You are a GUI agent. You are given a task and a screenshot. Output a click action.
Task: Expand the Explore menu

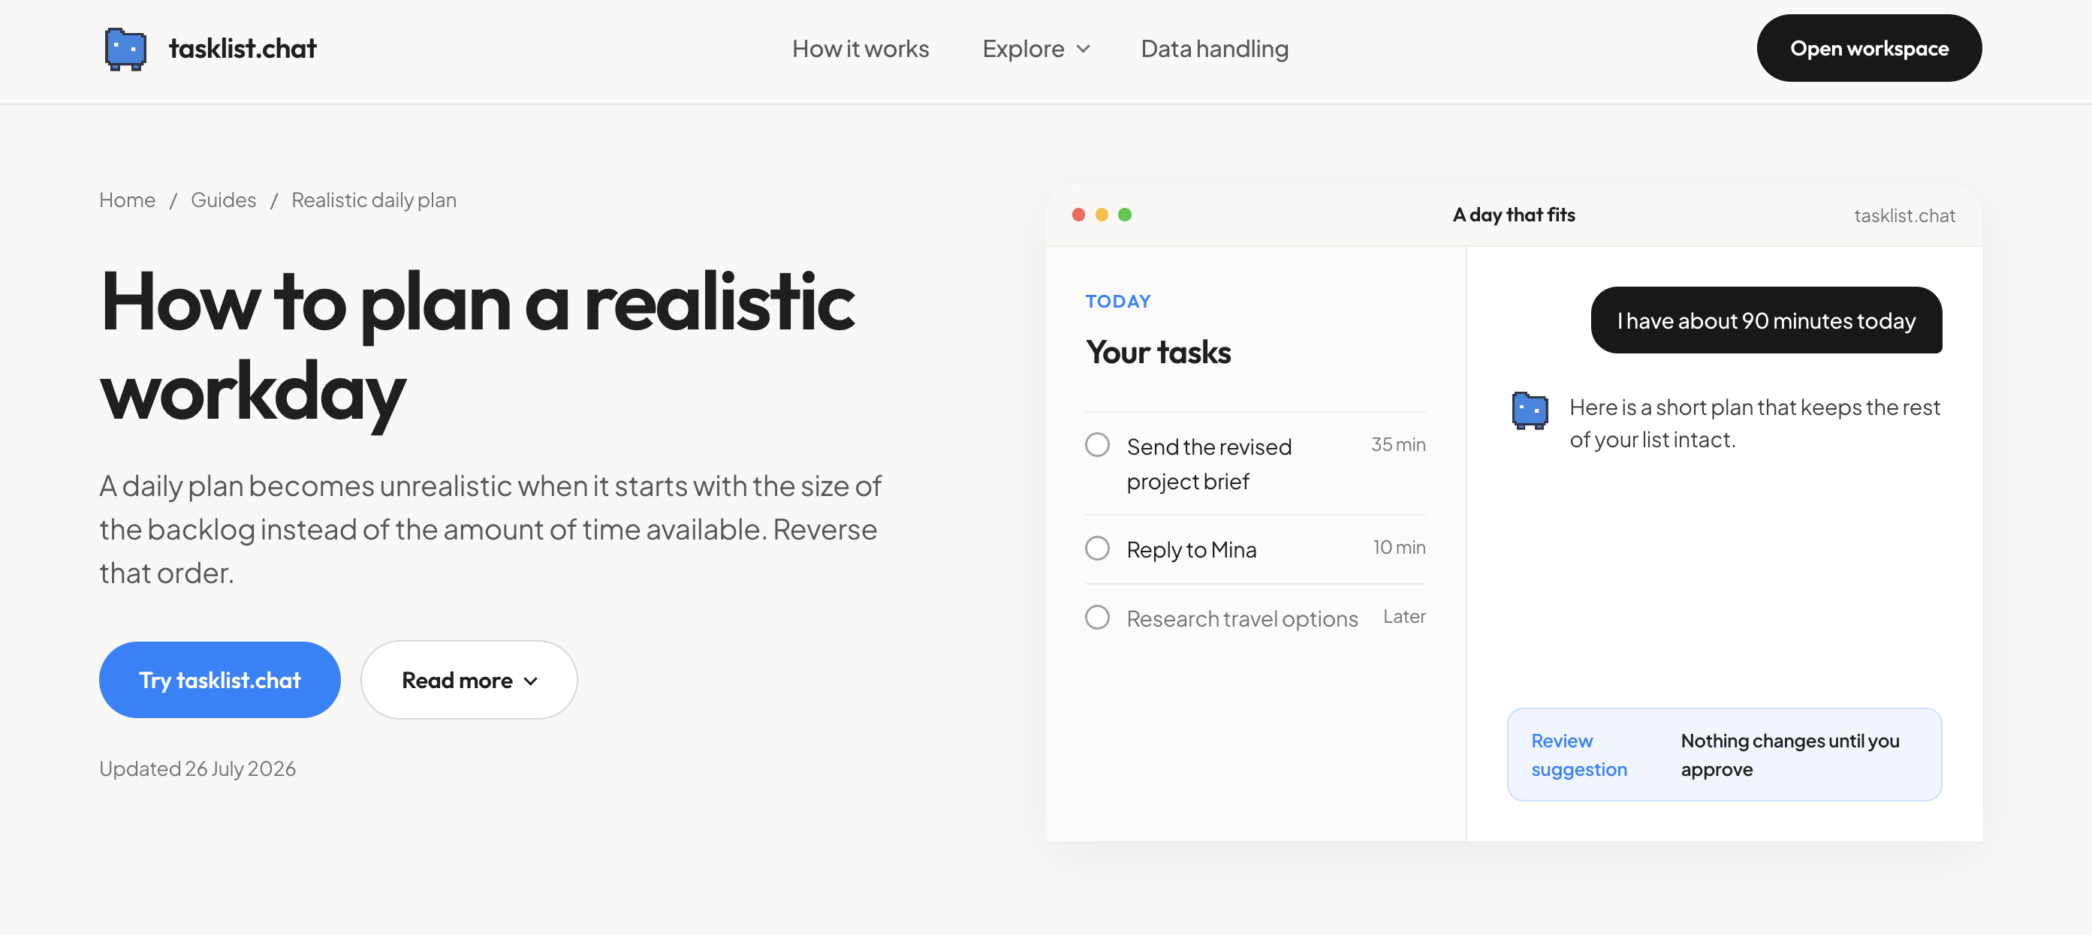click(1035, 49)
